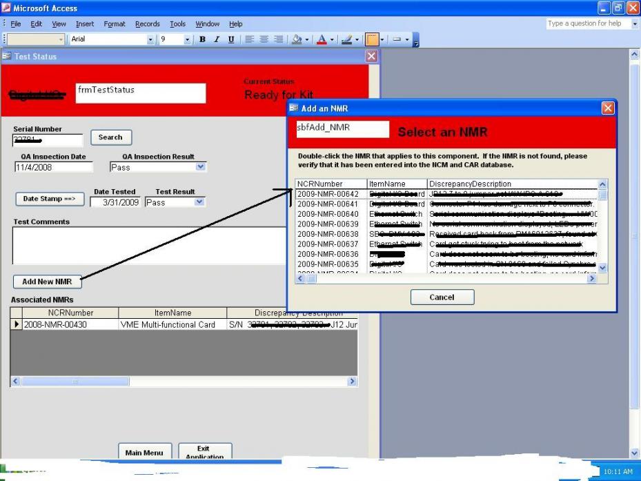Select row 2009-NMR-00642 in NMR list
641x481 pixels.
click(446, 194)
